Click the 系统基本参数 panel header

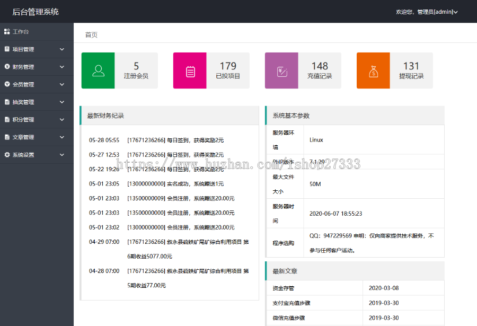(355, 116)
